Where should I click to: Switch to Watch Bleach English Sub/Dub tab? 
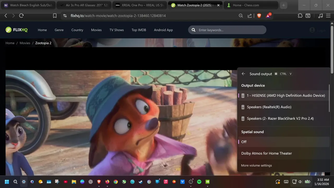(28, 5)
